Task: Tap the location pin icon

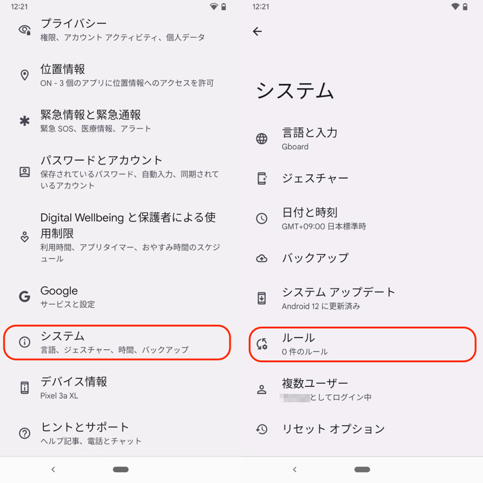Action: (x=25, y=75)
